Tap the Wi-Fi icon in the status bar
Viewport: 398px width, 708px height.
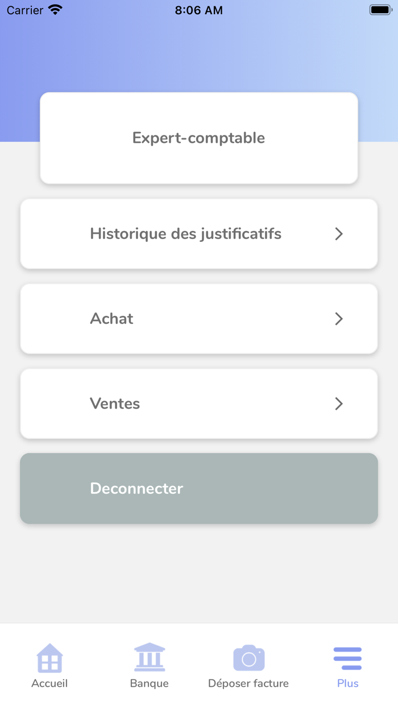click(55, 10)
